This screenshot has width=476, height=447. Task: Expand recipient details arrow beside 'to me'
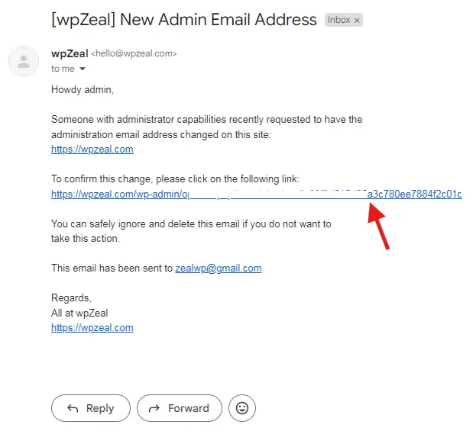tap(83, 69)
